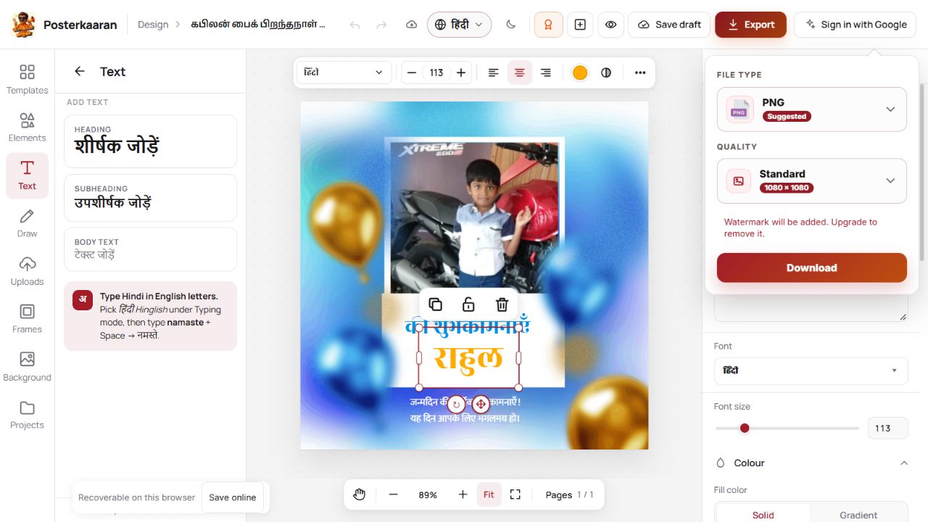928x522 pixels.
Task: Open the Frames panel
Action: click(x=27, y=319)
